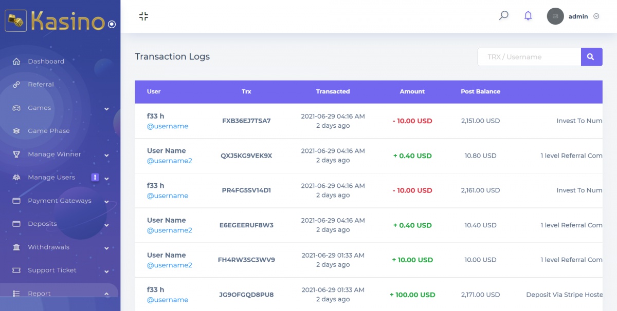Collapse the Report menu section
Viewport: 617px width, 311px height.
coord(106,294)
